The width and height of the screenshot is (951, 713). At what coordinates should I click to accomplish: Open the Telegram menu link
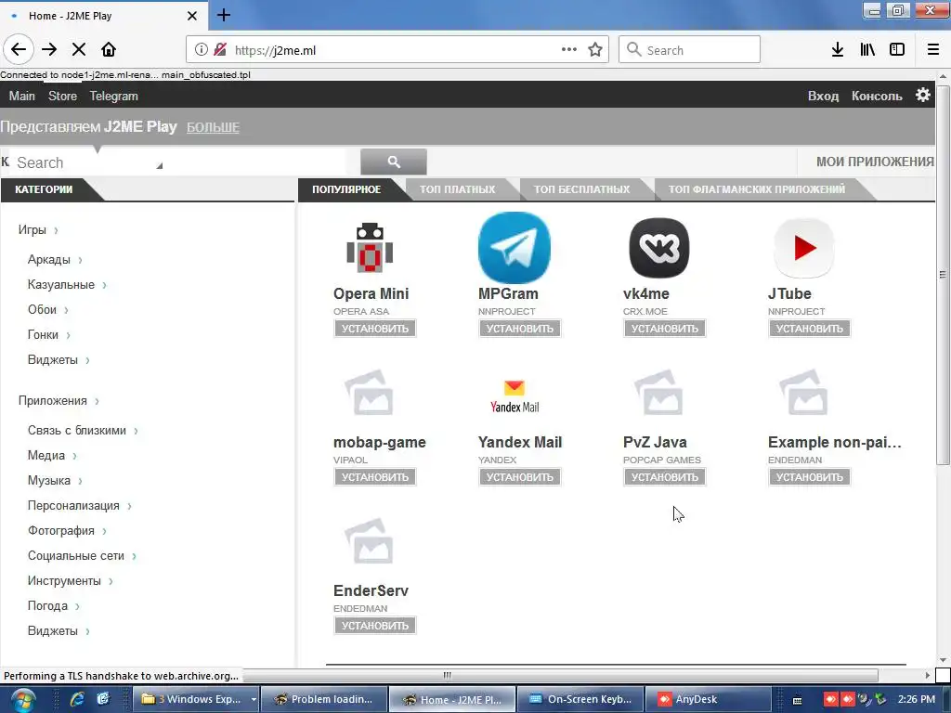pyautogui.click(x=114, y=96)
